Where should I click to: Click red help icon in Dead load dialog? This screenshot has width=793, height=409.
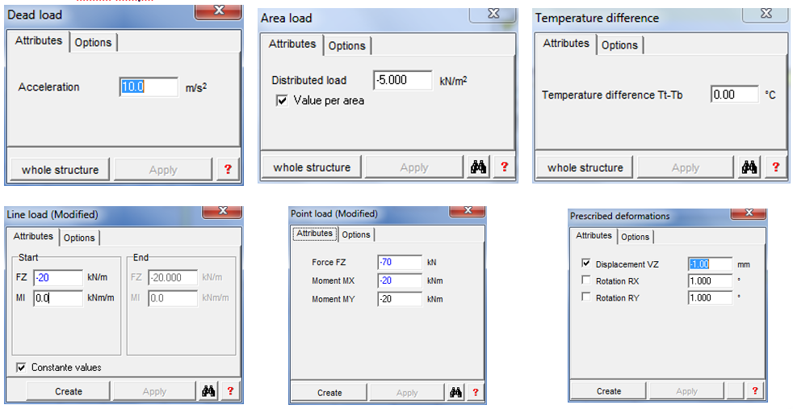(x=227, y=170)
